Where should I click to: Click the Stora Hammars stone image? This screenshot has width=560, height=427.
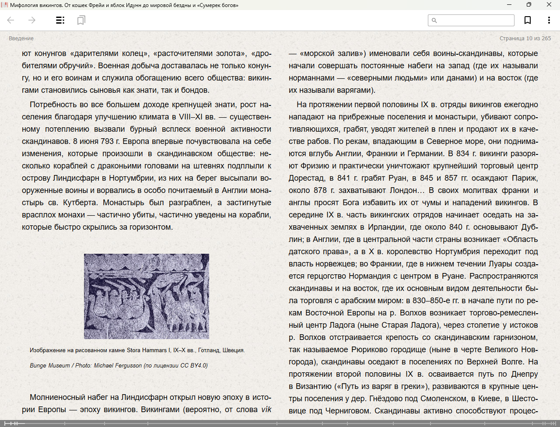[x=147, y=296]
